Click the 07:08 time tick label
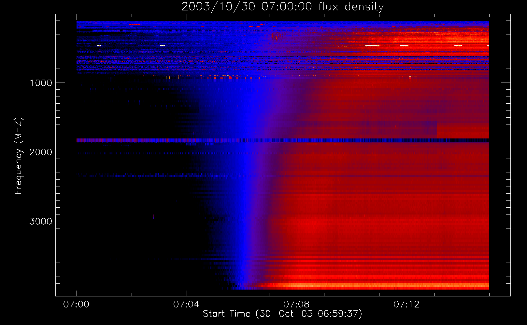Screen dimensions: 527x325 (x=296, y=305)
